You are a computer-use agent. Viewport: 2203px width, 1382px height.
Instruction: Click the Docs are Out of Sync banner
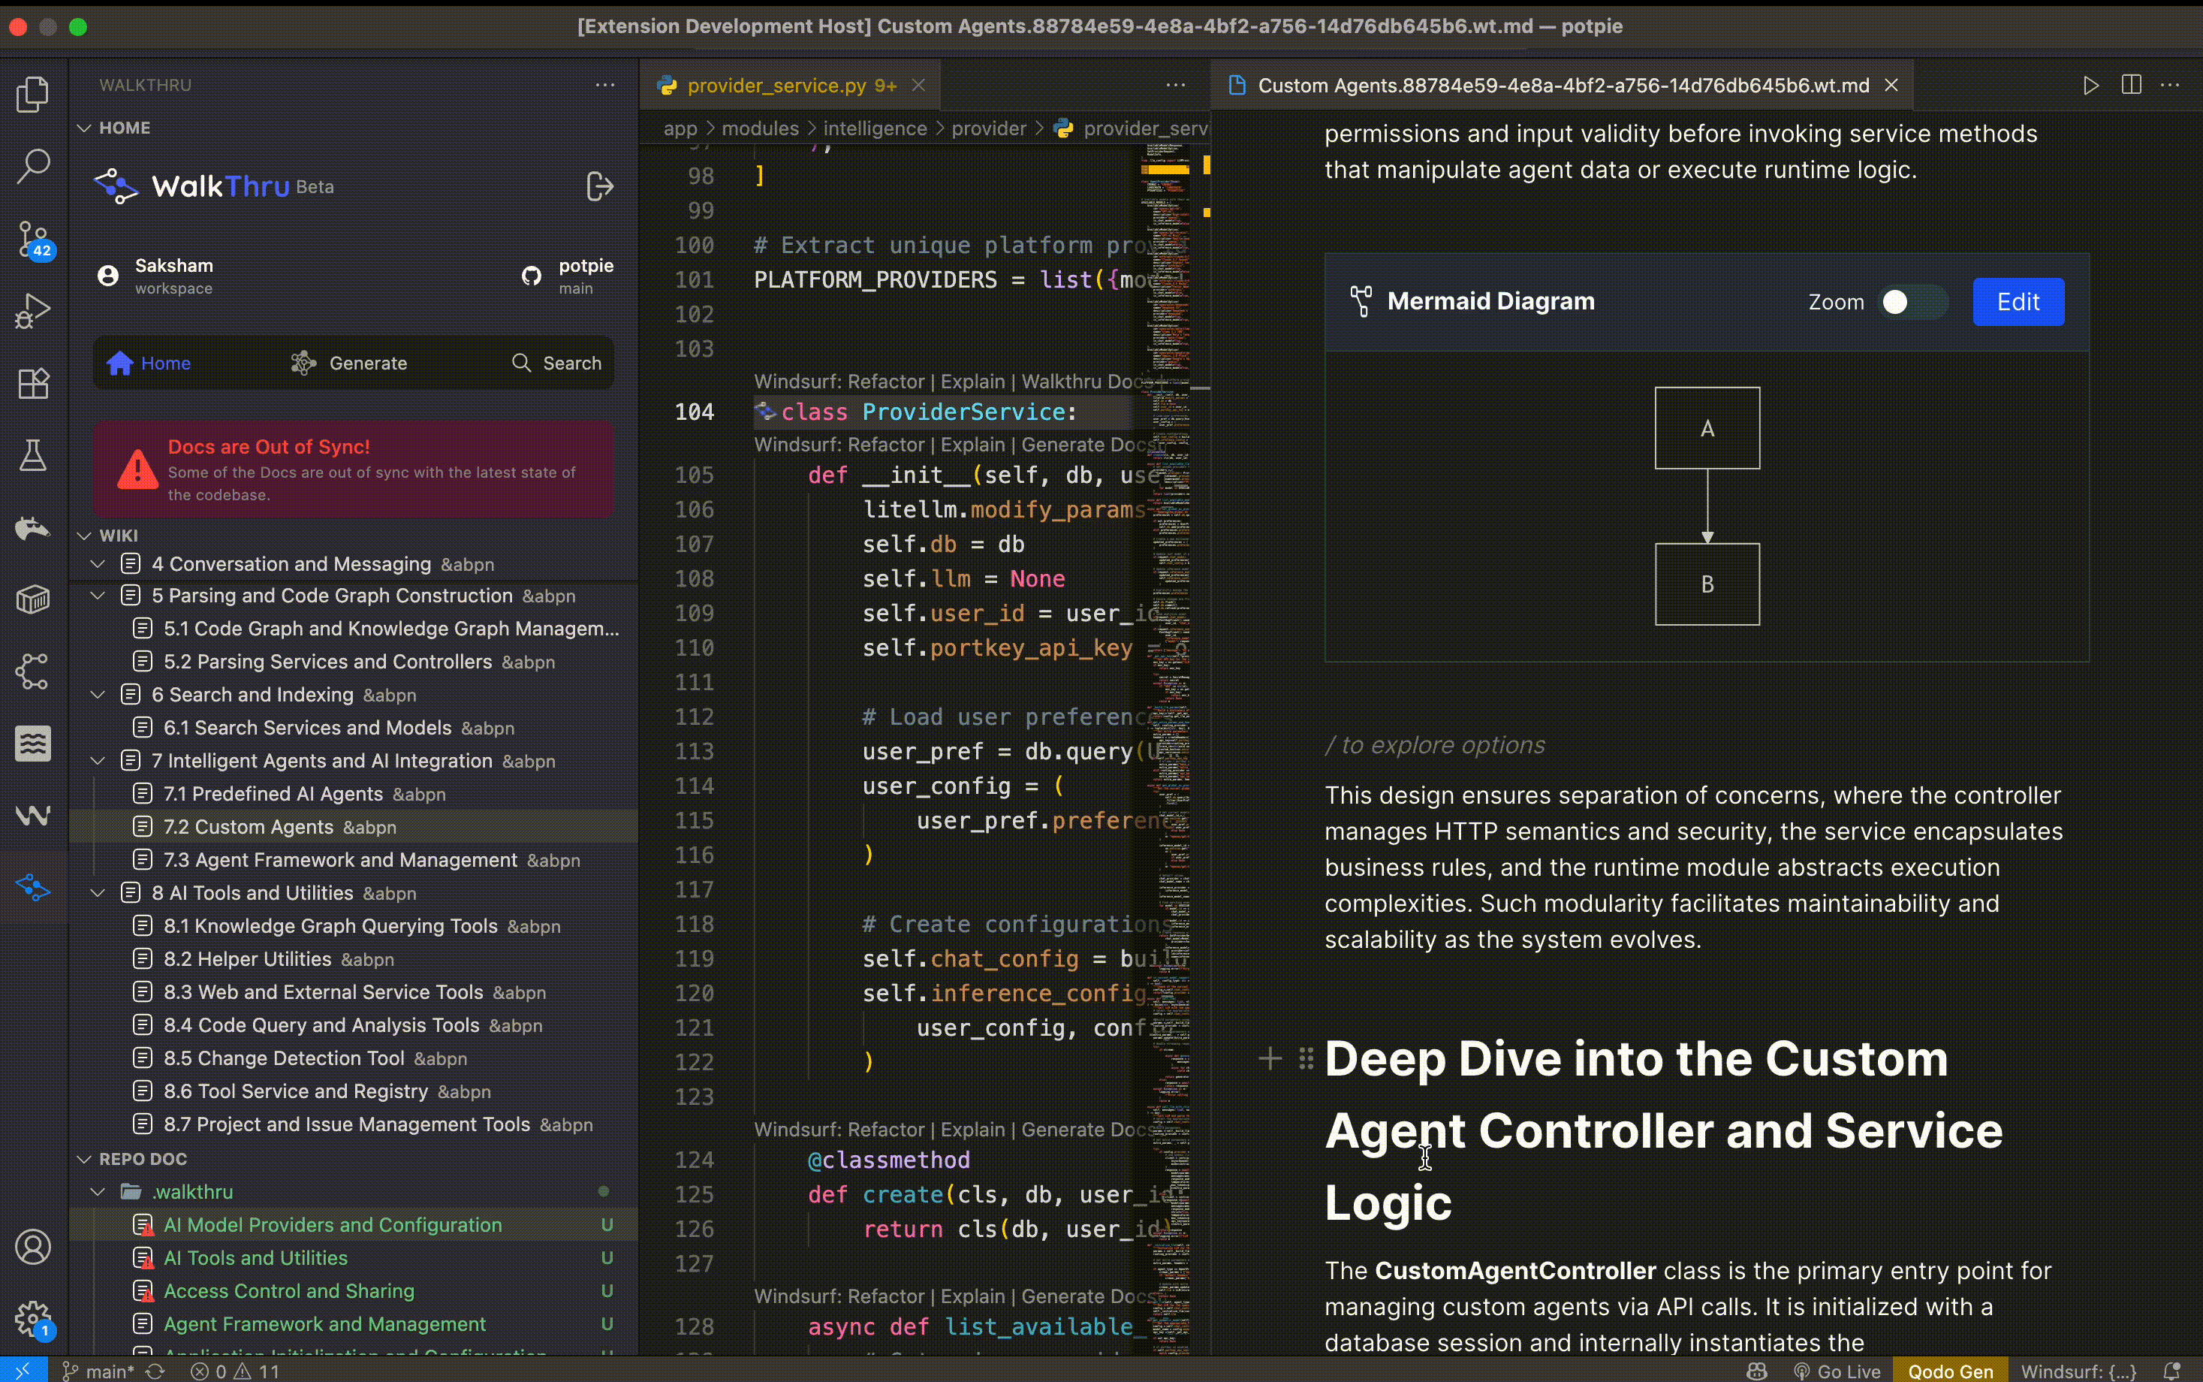click(354, 470)
